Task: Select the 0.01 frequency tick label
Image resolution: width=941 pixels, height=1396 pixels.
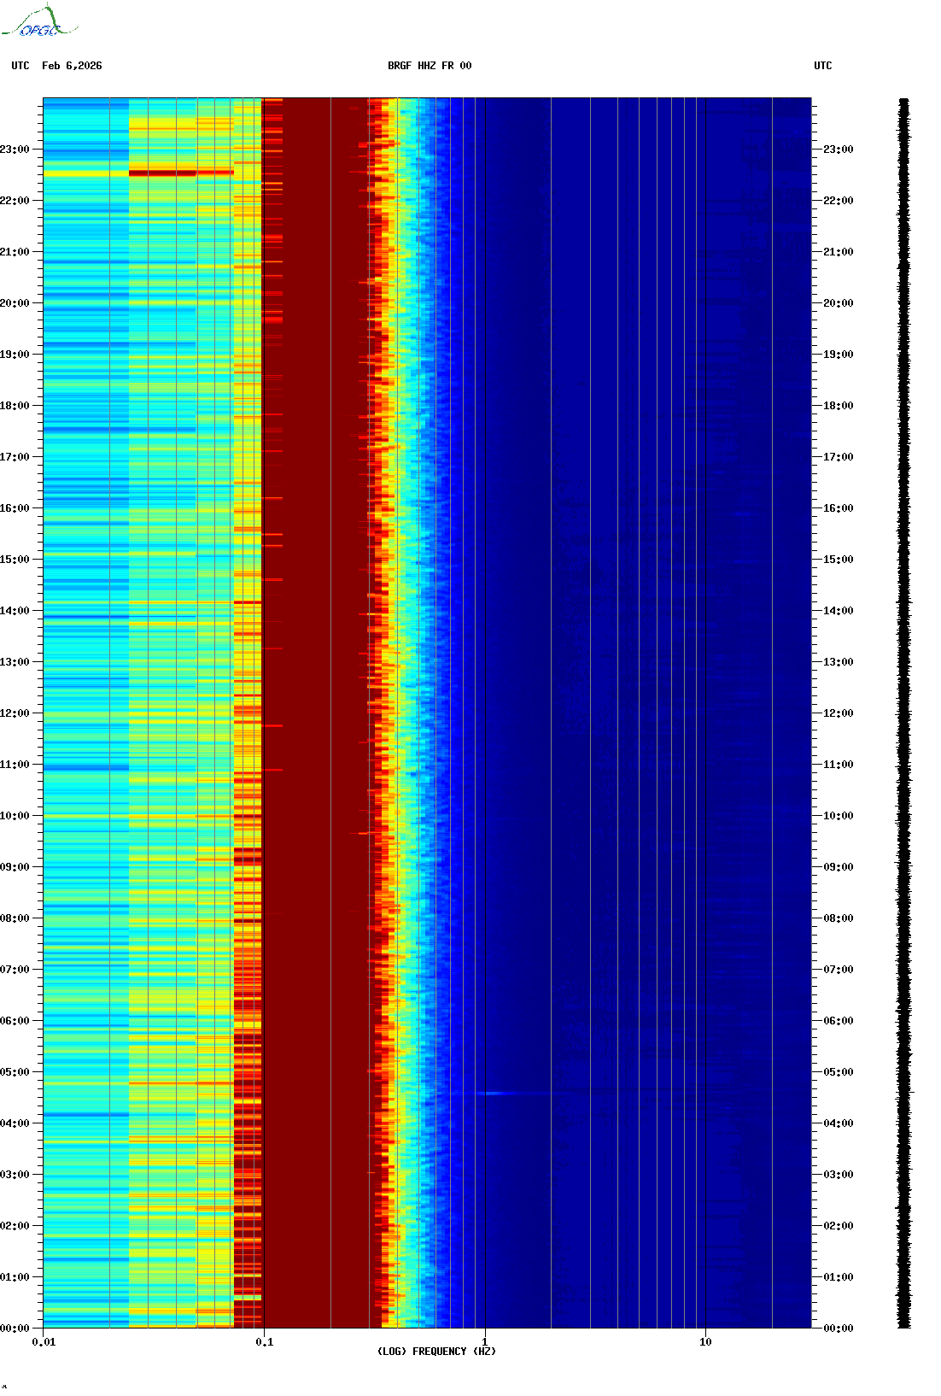Action: tap(44, 1342)
